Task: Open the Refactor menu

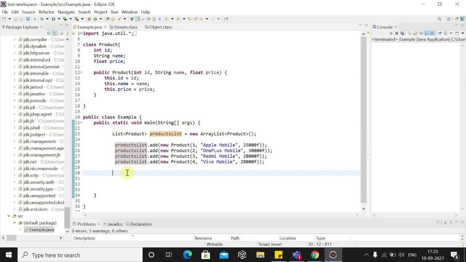Action: tap(46, 12)
